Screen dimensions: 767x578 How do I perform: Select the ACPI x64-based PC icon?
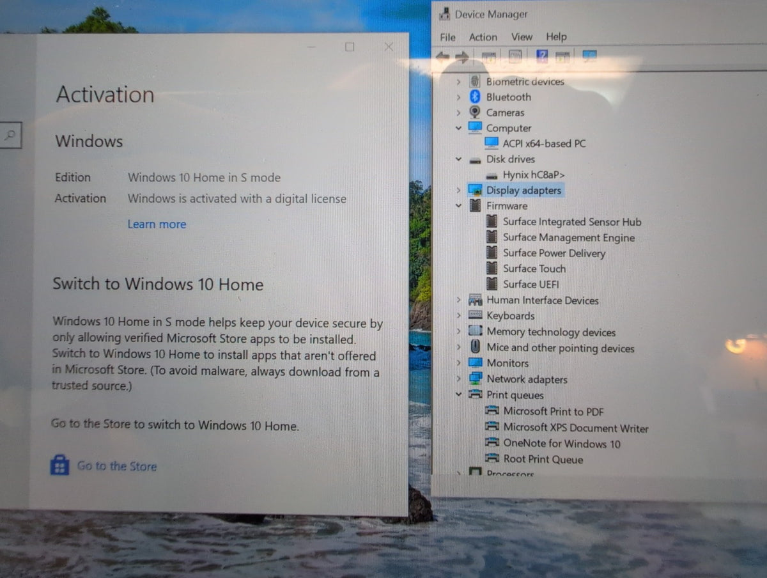click(x=492, y=143)
